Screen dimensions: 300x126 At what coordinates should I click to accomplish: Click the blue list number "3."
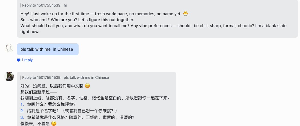tap(22, 117)
